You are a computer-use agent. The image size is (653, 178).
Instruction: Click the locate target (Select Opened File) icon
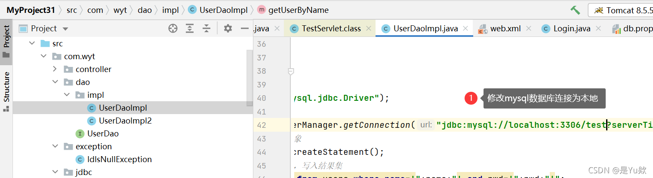173,28
